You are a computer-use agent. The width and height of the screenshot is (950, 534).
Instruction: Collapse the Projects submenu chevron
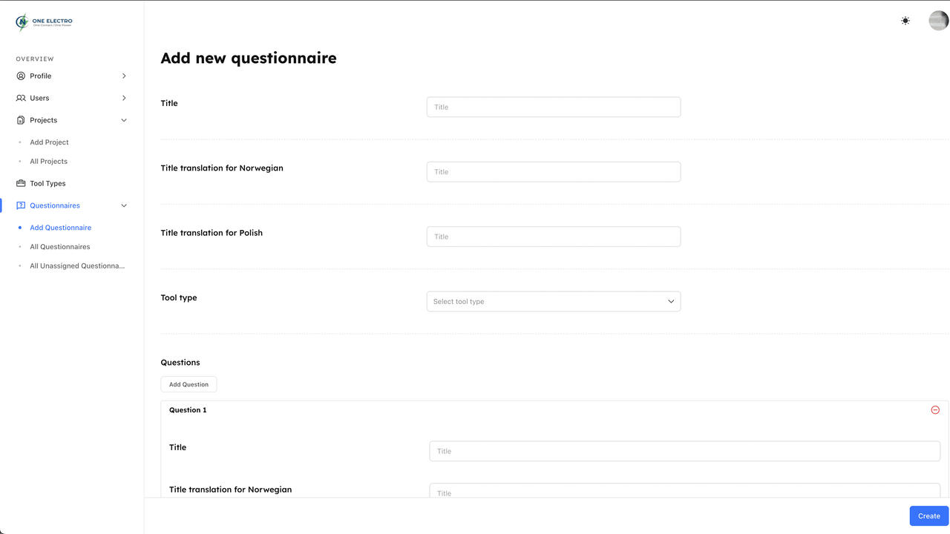click(x=124, y=120)
